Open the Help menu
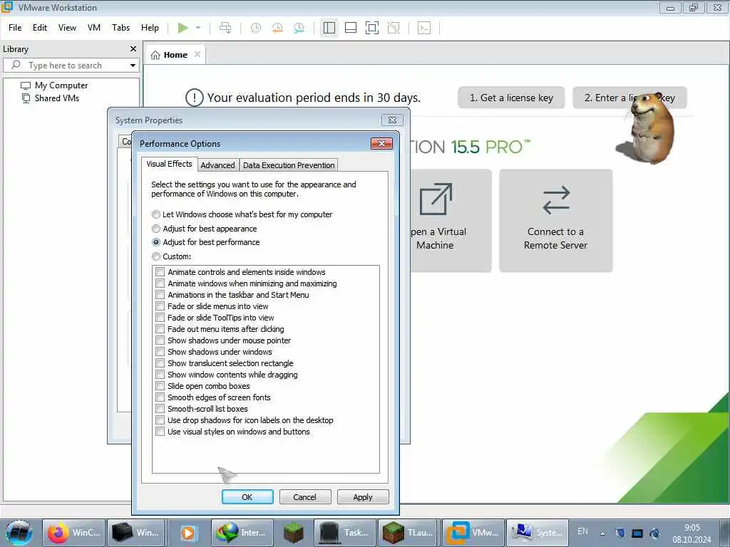The height and width of the screenshot is (547, 730). pos(150,28)
